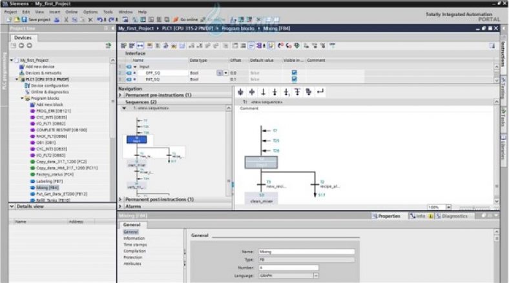Open the Options menu
This screenshot has height=283, width=509.
click(90, 12)
